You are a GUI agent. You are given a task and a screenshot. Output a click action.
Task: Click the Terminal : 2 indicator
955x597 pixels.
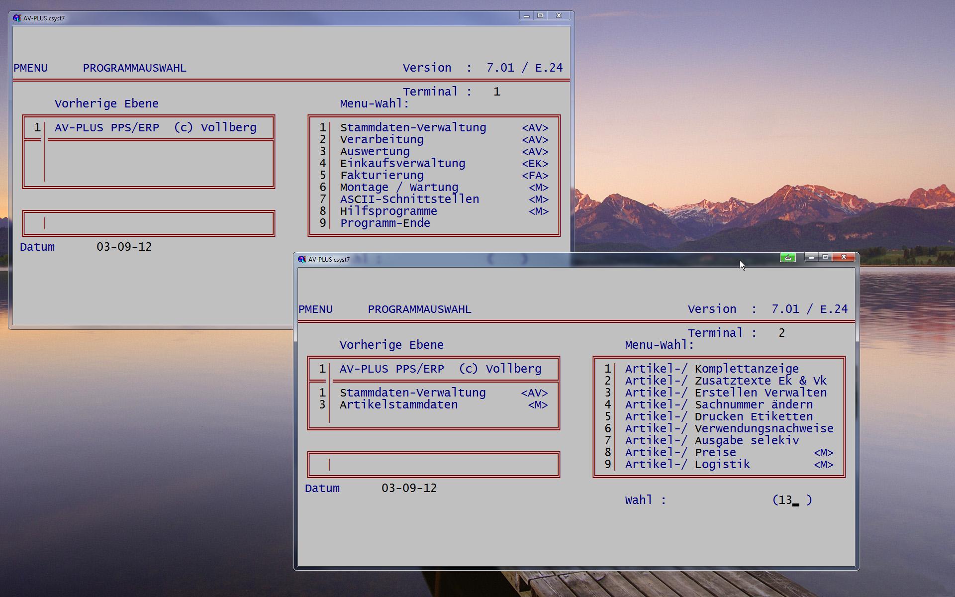(737, 333)
